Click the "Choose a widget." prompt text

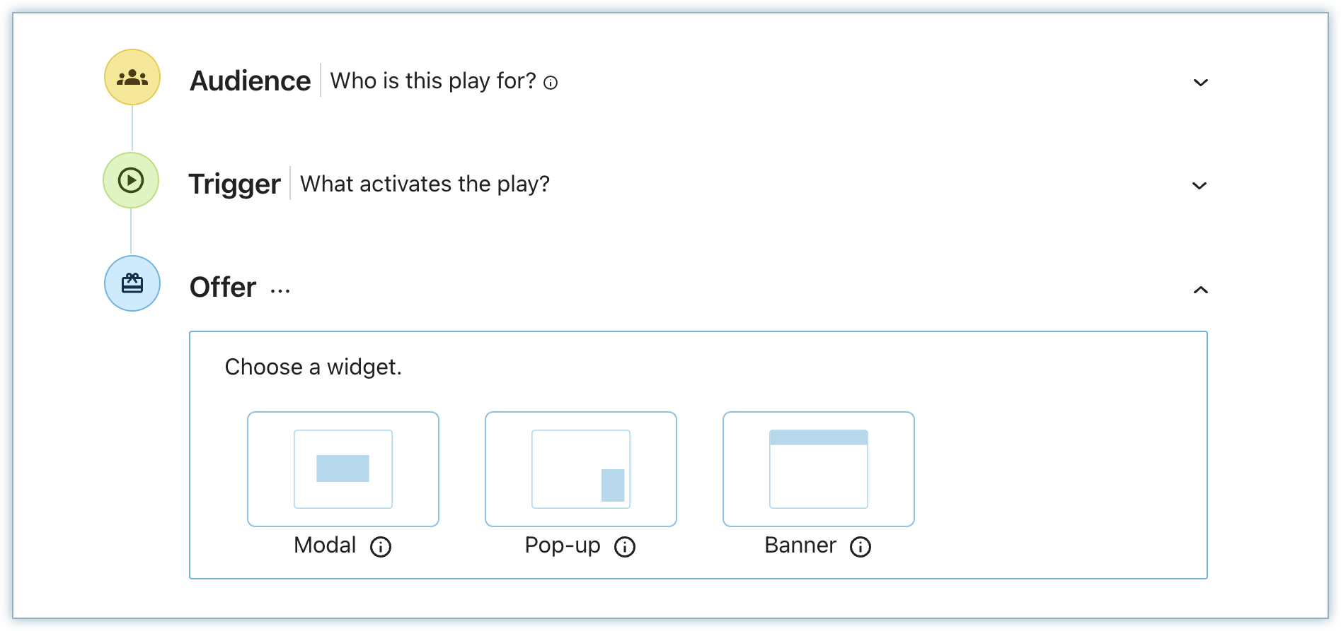[x=313, y=367]
